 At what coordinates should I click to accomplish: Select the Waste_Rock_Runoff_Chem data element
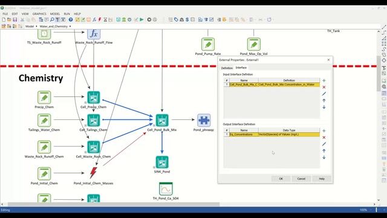coord(44,147)
